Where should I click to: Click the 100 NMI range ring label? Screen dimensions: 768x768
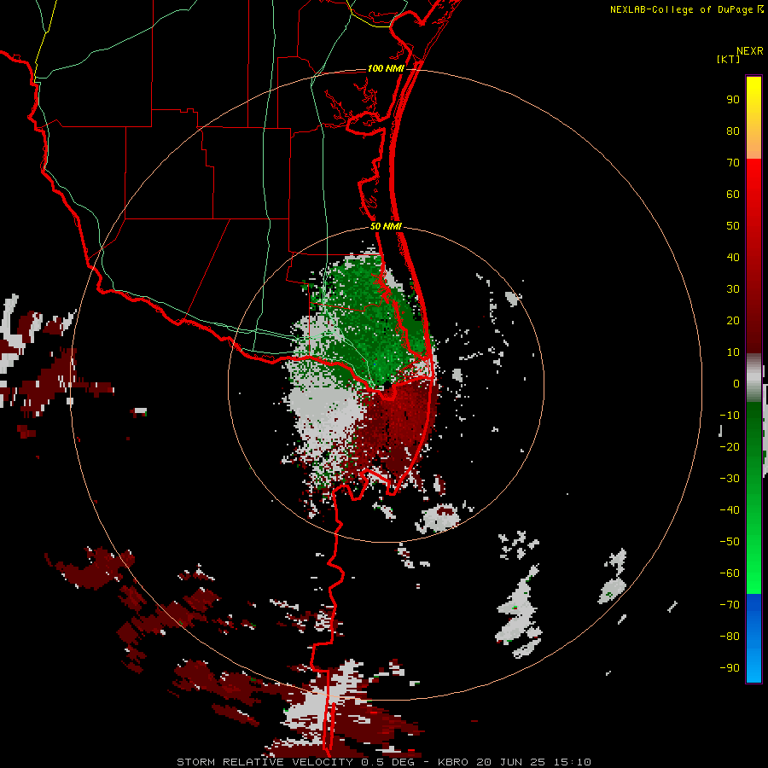[386, 68]
